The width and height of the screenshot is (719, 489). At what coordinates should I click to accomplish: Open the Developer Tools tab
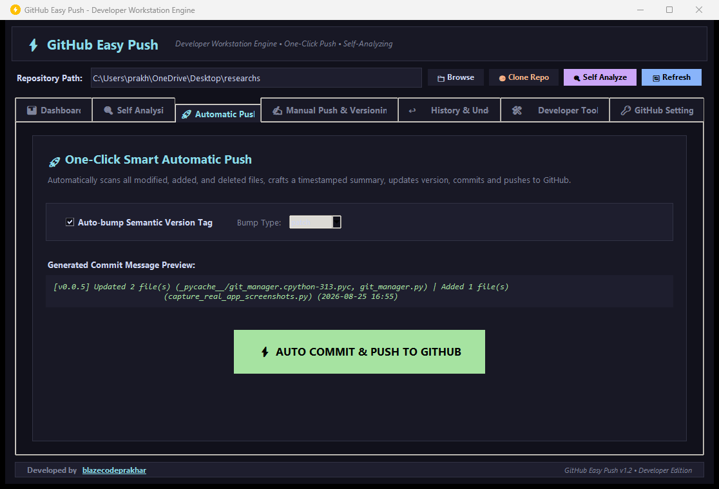555,110
